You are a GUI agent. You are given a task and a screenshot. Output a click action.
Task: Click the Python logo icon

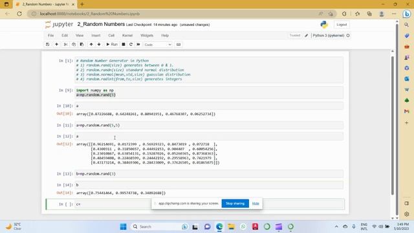(324, 25)
